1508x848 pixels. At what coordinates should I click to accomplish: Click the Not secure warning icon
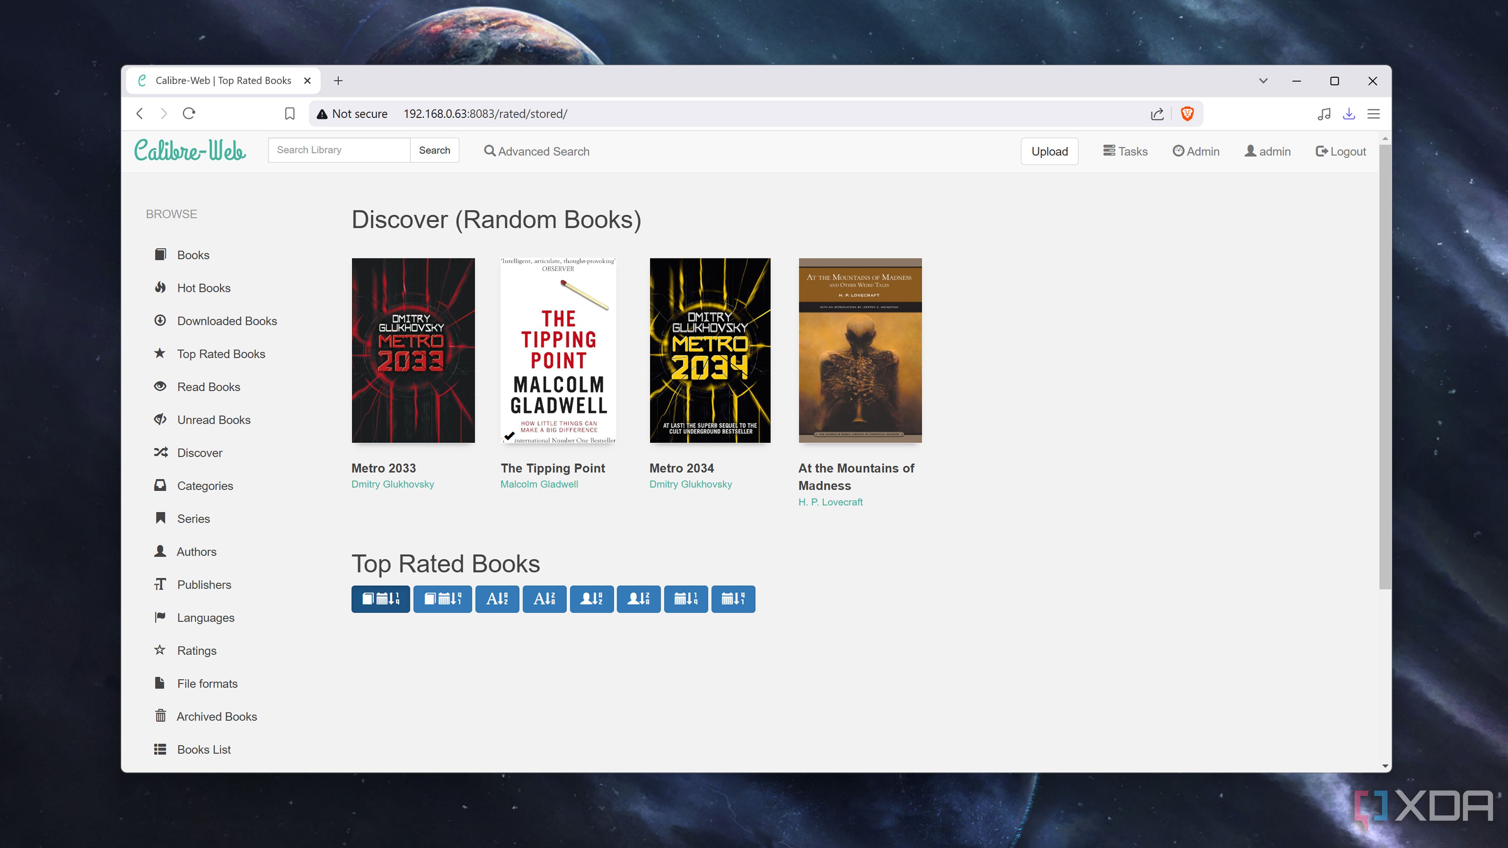coord(322,114)
